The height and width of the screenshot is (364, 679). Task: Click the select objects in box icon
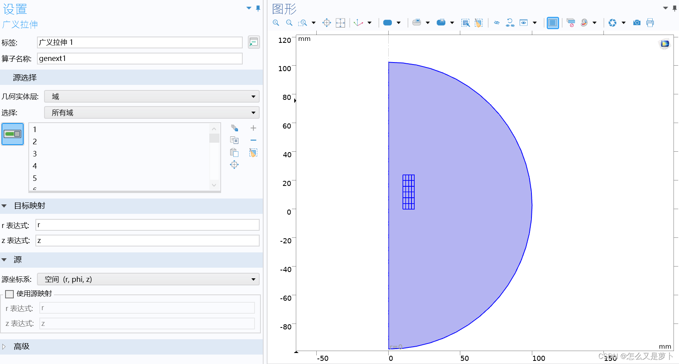[466, 23]
